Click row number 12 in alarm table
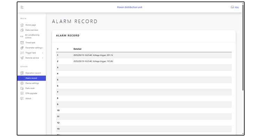 pos(58,123)
